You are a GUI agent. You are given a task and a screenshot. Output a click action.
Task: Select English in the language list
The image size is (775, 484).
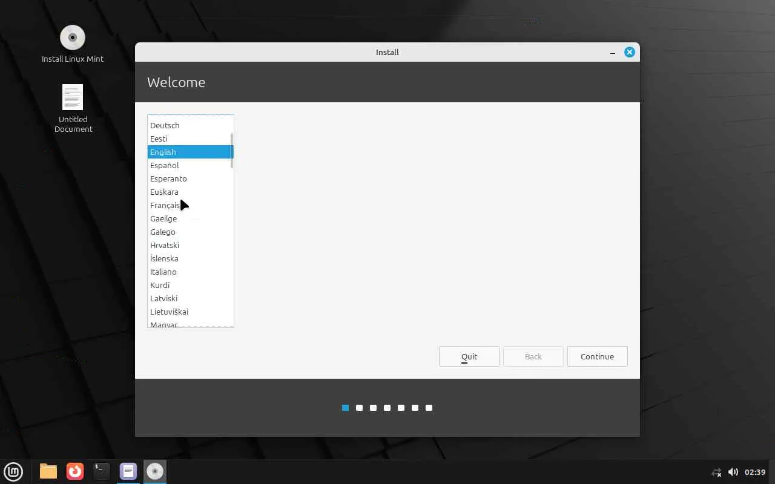tap(190, 152)
